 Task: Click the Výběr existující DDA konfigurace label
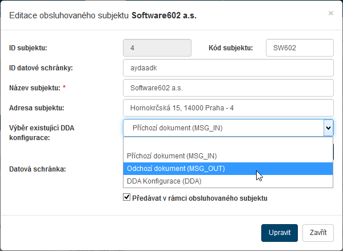[42, 133]
